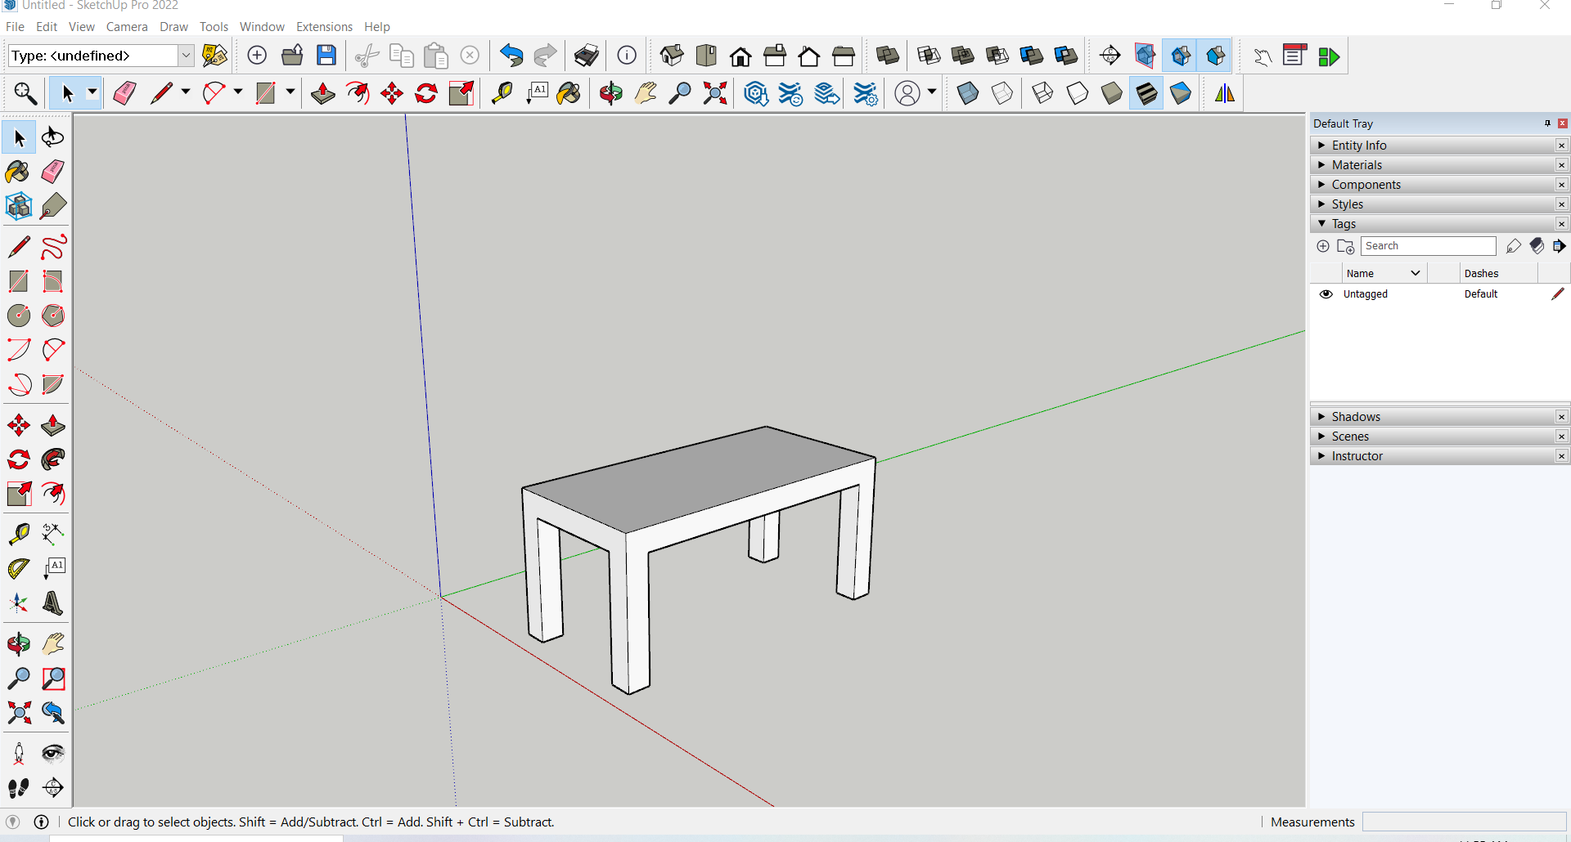Select the Polygon tool in left toolbar
The height and width of the screenshot is (842, 1571).
coord(53,316)
